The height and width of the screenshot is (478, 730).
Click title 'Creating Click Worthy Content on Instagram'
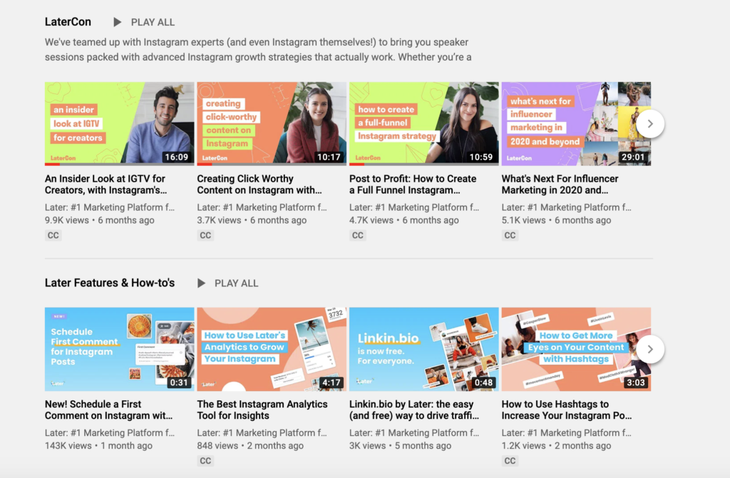click(x=259, y=185)
